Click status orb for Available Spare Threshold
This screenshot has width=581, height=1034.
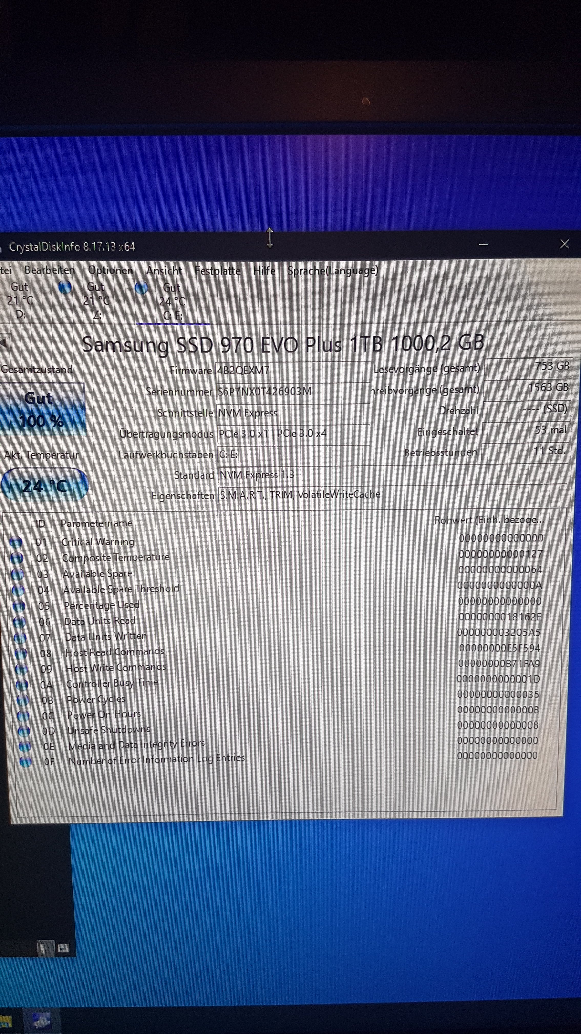[x=18, y=590]
